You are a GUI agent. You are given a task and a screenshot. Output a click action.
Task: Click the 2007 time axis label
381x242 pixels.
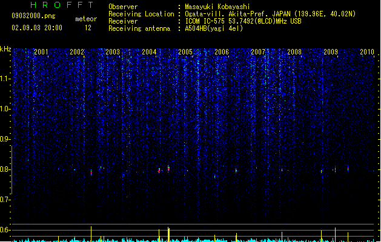pos(258,51)
